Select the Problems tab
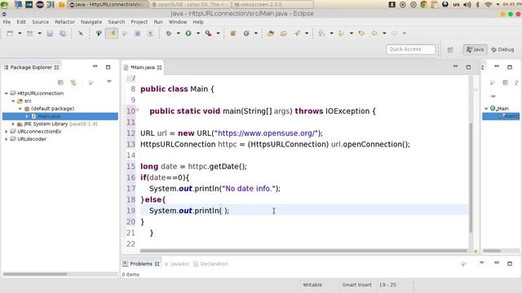Viewport: 522px width, 293px height. [x=141, y=264]
